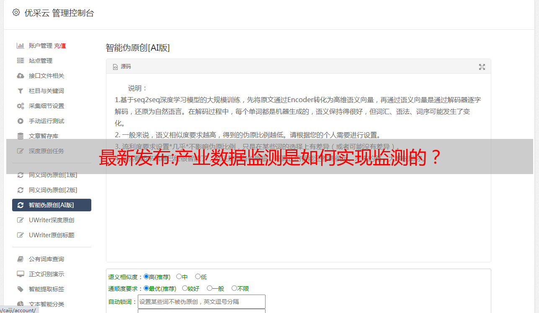
Task: Click the 自动锁词 input field
Action: pyautogui.click(x=201, y=302)
